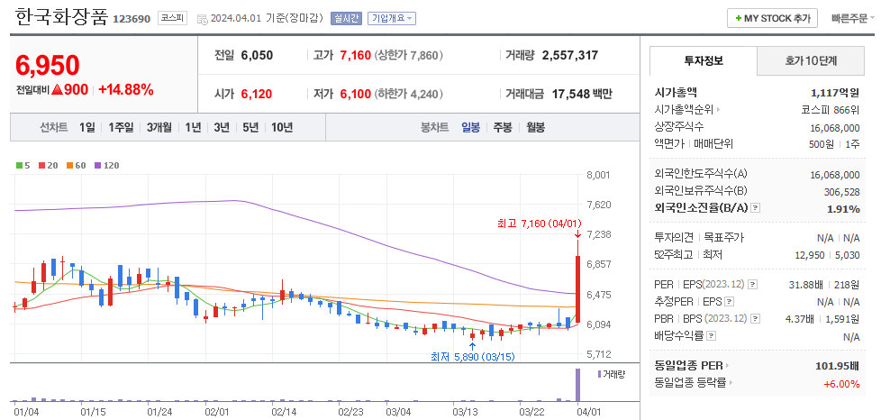Click the stock code 123690
This screenshot has width=881, height=420.
pos(132,19)
